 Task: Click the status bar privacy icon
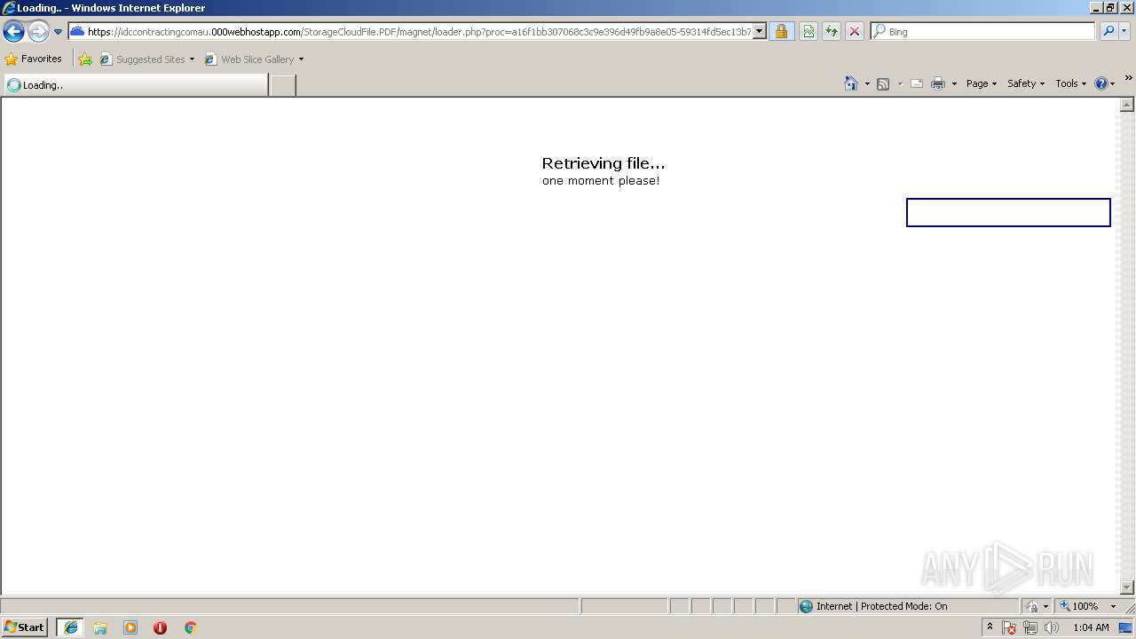(1032, 606)
